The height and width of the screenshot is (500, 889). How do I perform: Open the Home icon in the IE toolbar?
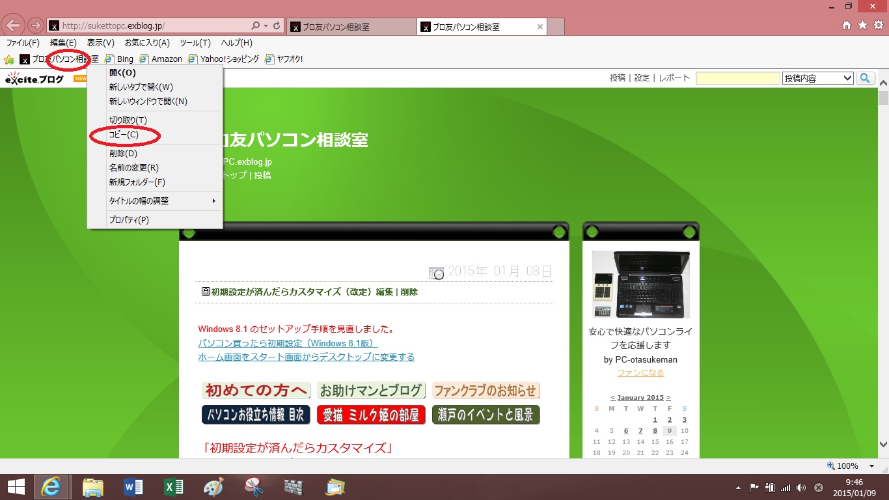pyautogui.click(x=847, y=25)
